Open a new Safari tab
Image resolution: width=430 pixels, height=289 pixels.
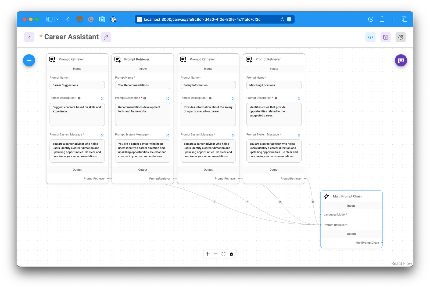coord(393,19)
